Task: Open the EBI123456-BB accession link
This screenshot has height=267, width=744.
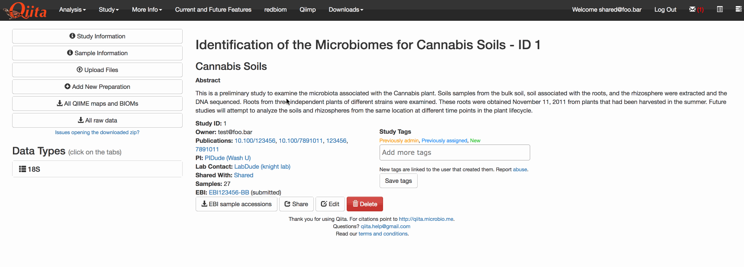Action: click(x=229, y=192)
